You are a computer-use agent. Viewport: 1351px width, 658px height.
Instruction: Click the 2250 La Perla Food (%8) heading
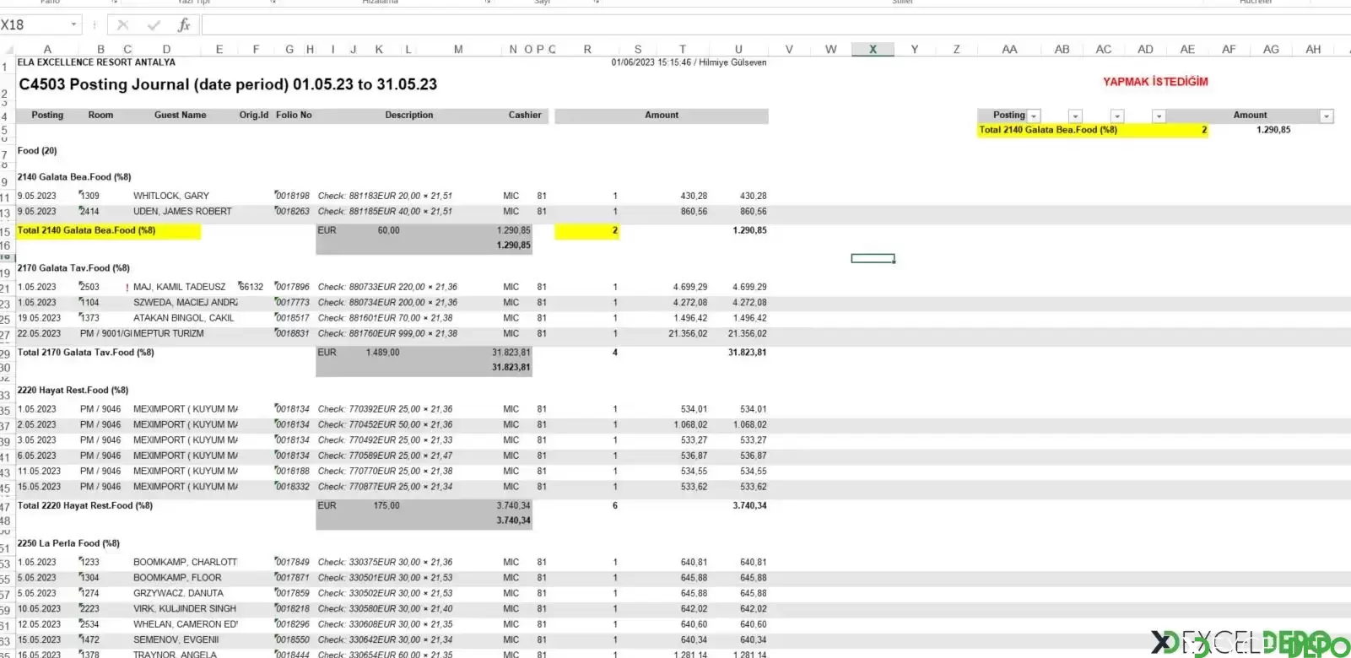68,543
